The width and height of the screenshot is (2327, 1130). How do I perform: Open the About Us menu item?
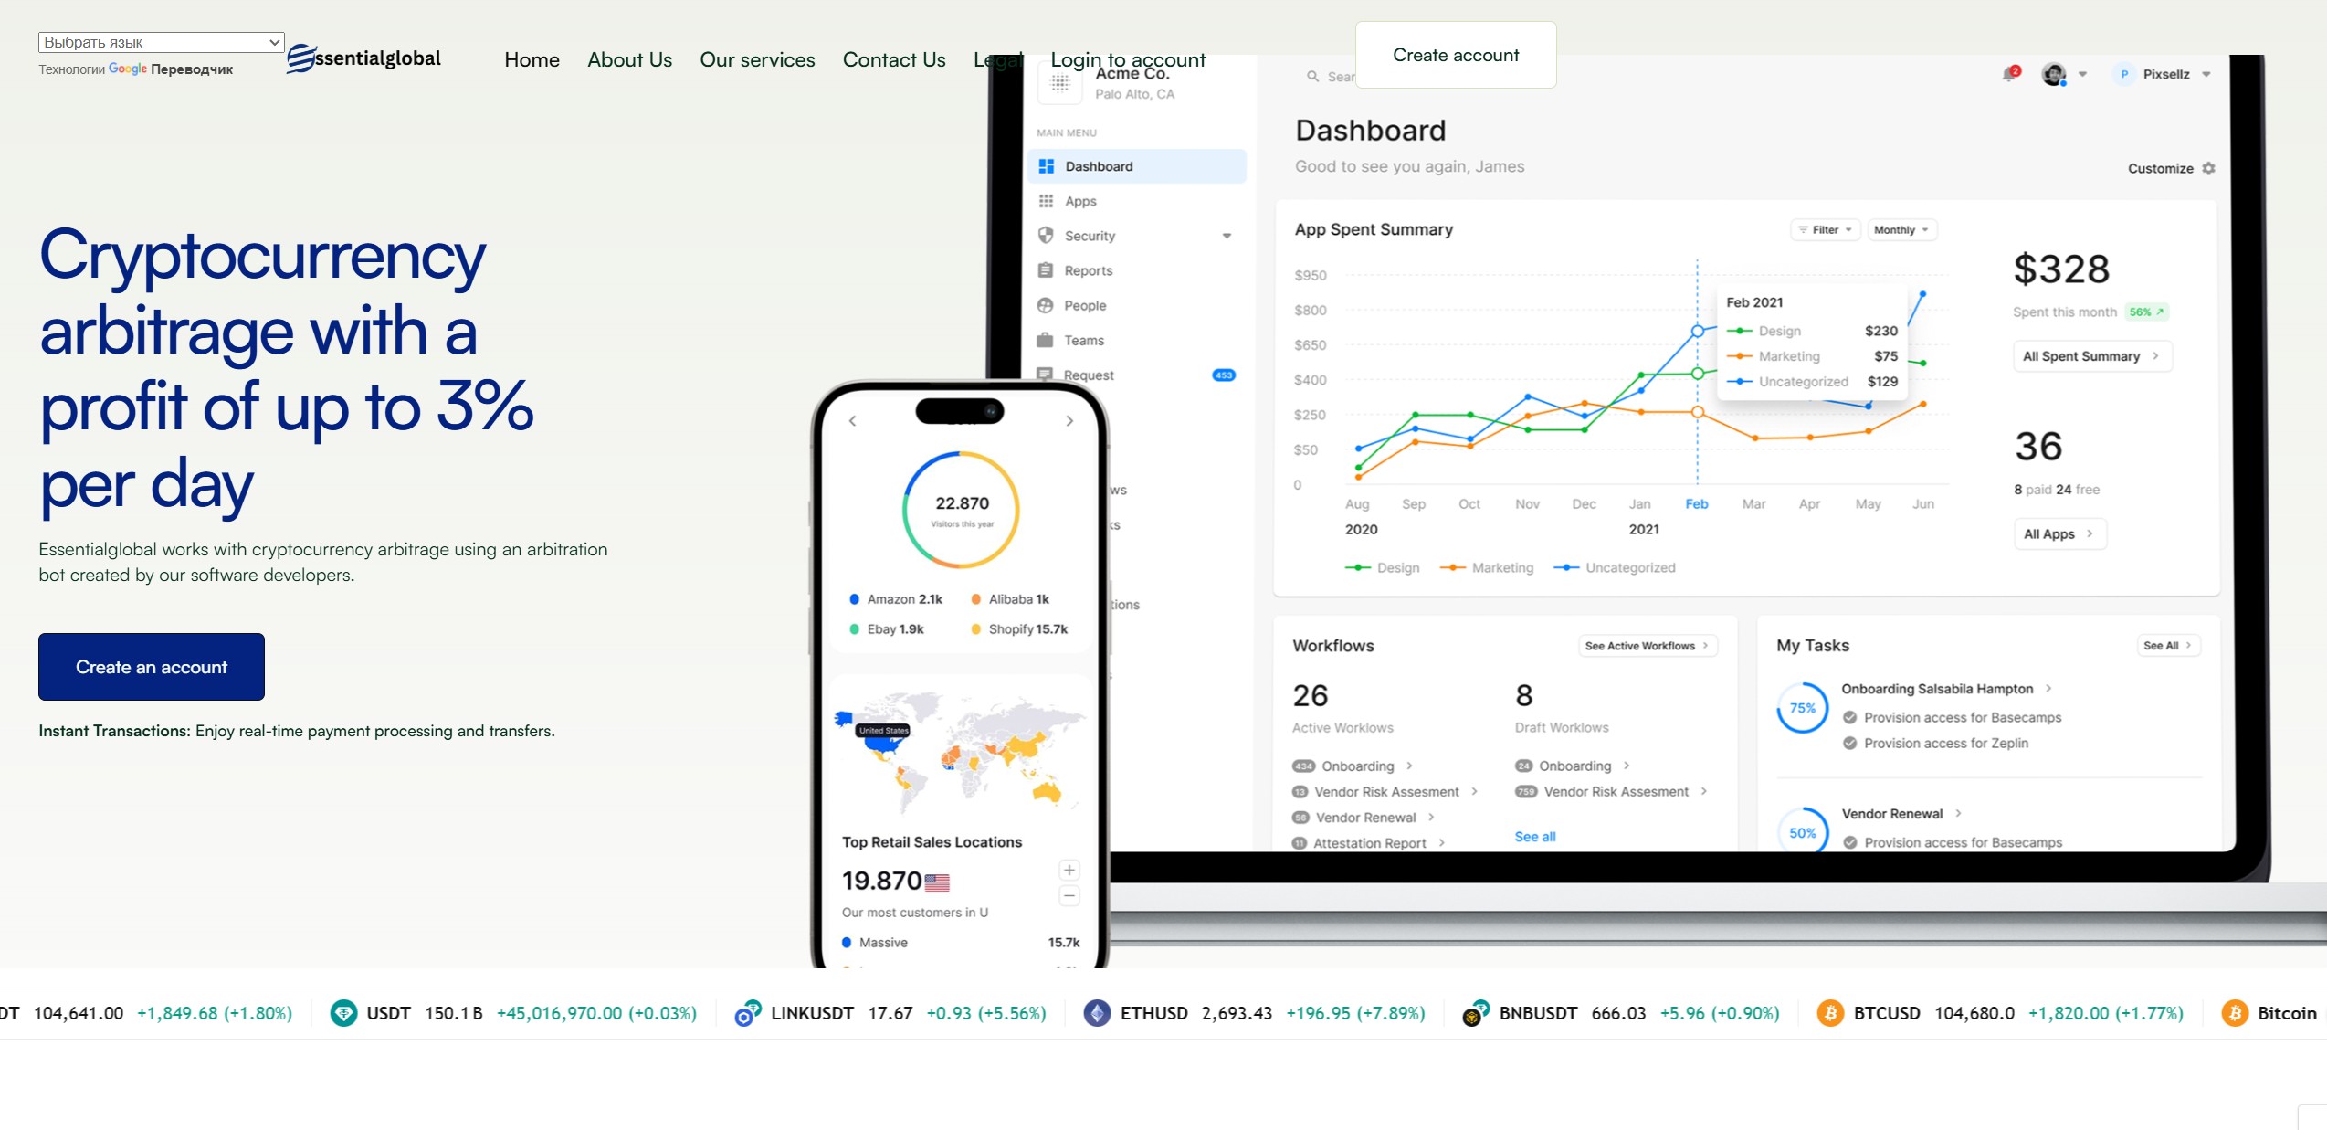tap(629, 60)
